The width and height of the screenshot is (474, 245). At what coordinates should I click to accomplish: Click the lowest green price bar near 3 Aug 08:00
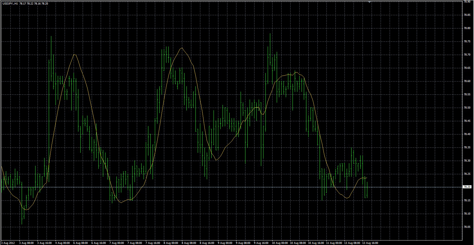pos(22,217)
